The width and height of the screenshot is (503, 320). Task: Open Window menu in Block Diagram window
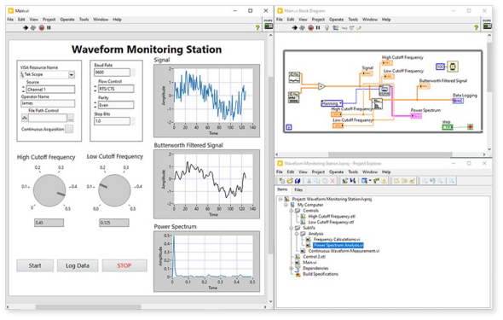point(370,20)
